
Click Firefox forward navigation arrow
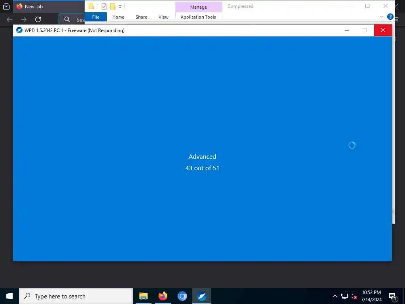pyautogui.click(x=24, y=19)
